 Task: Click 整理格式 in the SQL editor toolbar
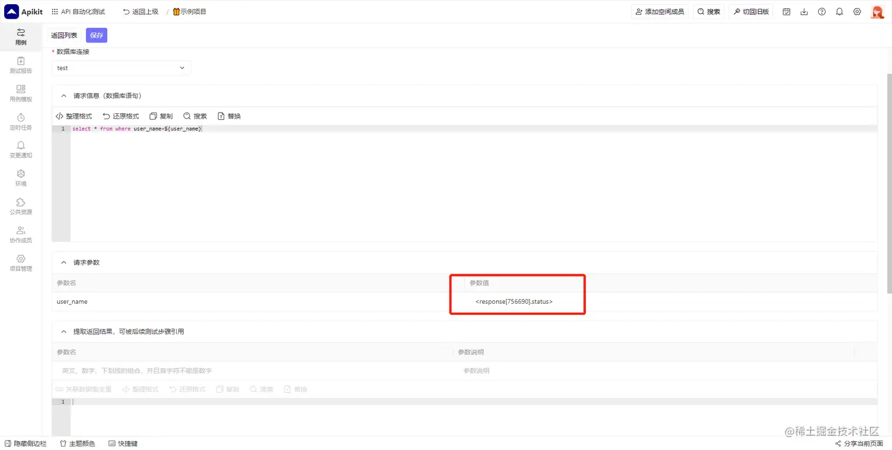point(74,116)
